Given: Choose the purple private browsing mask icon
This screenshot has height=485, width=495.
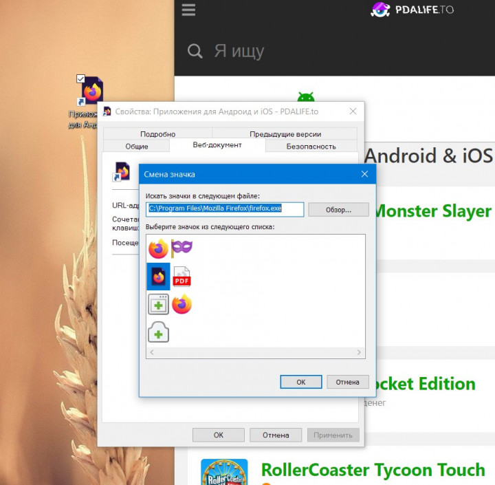Looking at the screenshot, I should pos(181,248).
